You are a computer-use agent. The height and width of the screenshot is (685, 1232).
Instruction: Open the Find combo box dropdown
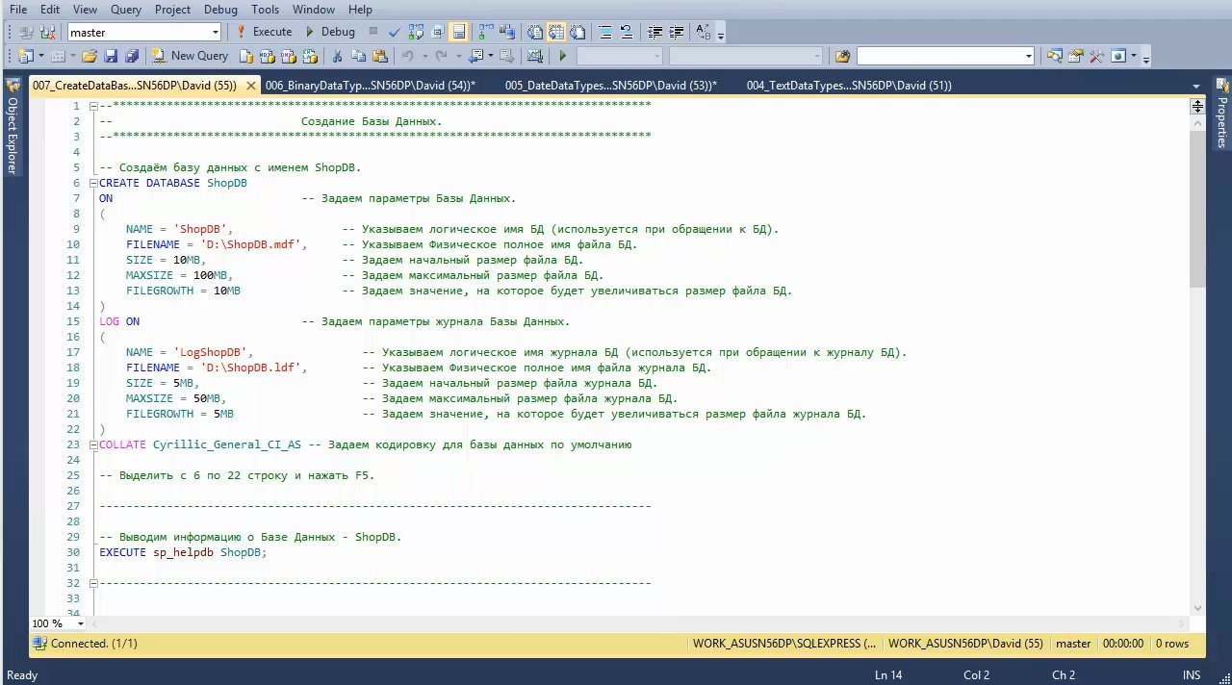click(1029, 56)
